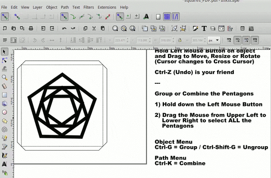Toggle global snapping on the snap bar
271x178 pixels.
(5, 17)
